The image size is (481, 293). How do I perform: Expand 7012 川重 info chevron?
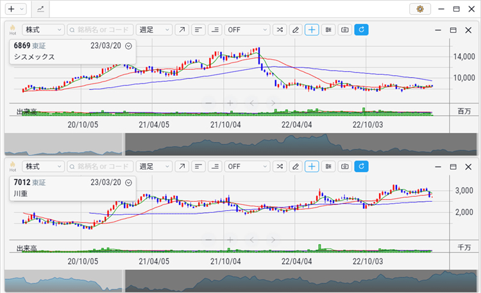click(129, 182)
